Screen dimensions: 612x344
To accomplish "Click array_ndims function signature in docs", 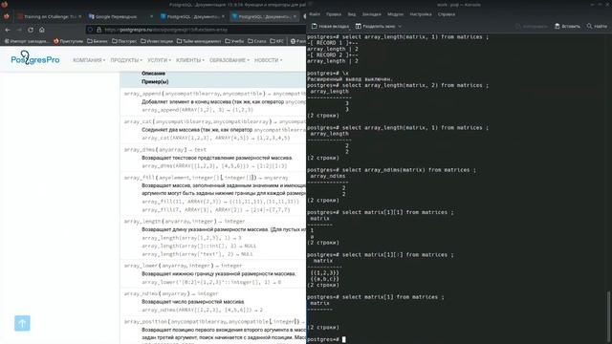I will pyautogui.click(x=171, y=293).
